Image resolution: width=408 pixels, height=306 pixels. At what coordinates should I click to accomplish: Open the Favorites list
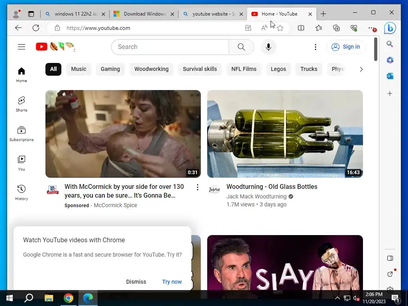coord(318,28)
